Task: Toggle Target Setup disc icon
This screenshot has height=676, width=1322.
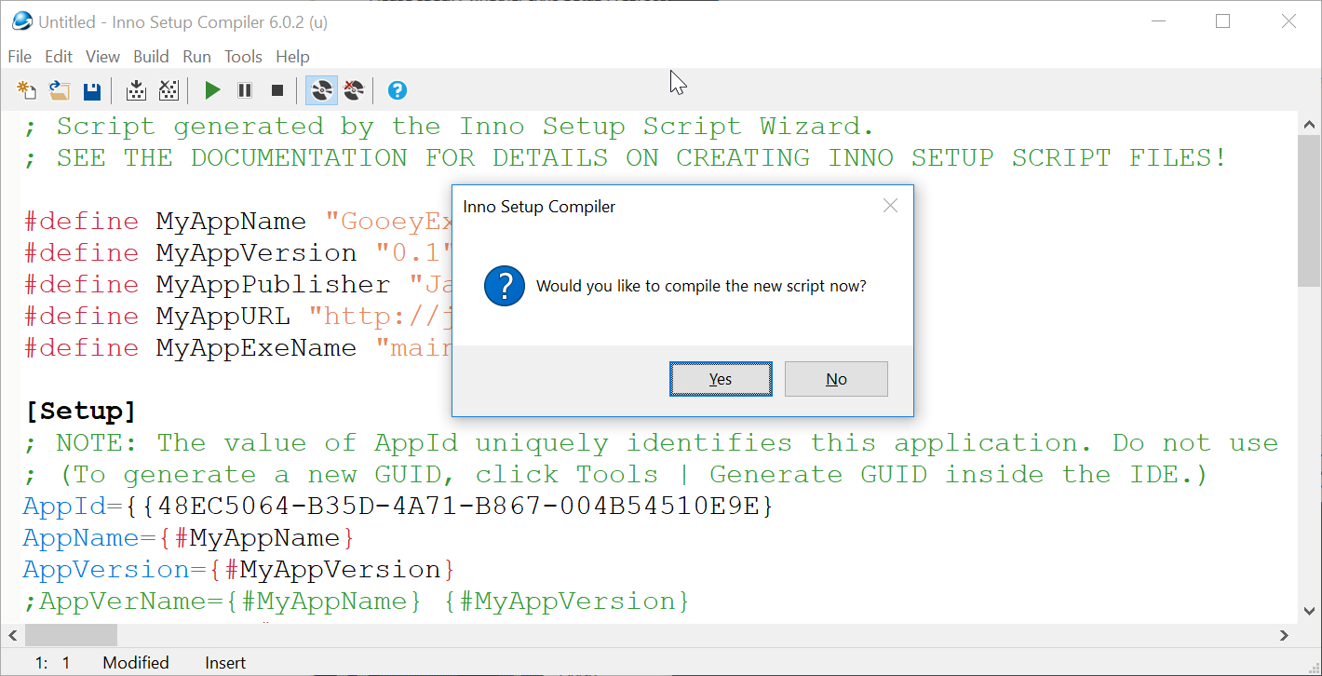Action: coord(321,90)
